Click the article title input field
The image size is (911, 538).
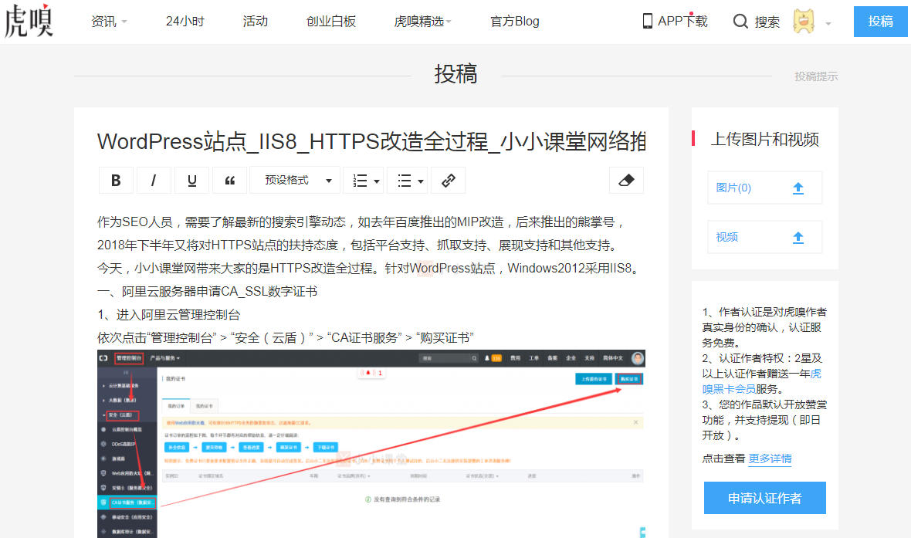371,141
